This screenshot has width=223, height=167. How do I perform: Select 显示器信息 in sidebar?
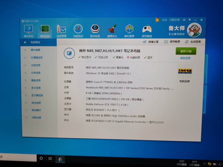pyautogui.click(x=37, y=95)
